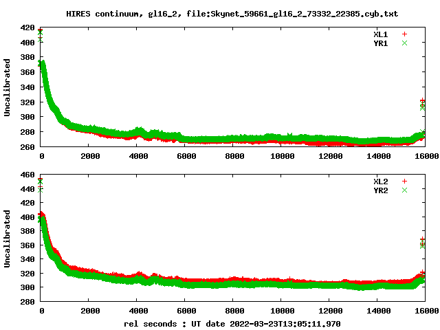Click the 400 tick label on the bottom plot

pos(27,217)
